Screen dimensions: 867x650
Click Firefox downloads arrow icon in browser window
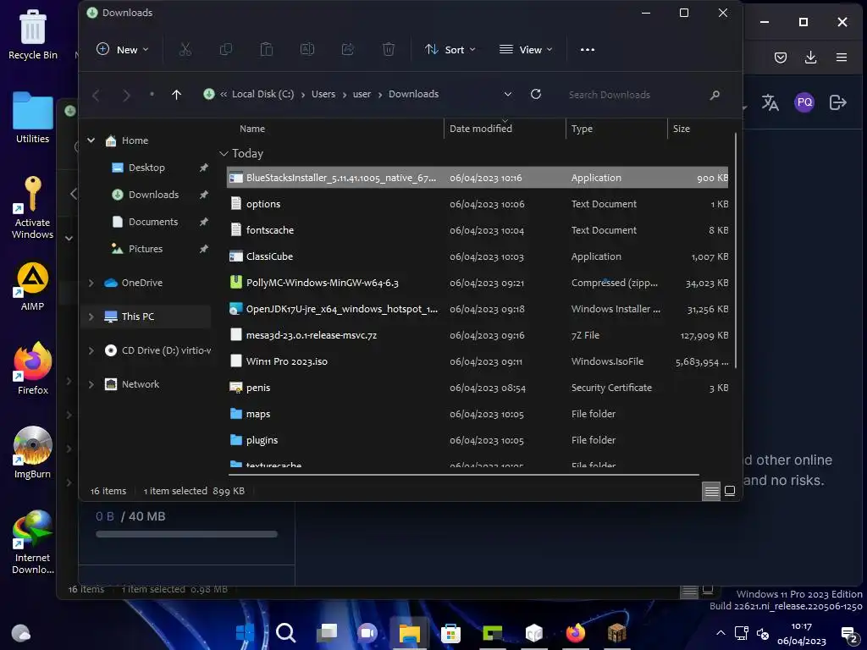click(810, 57)
